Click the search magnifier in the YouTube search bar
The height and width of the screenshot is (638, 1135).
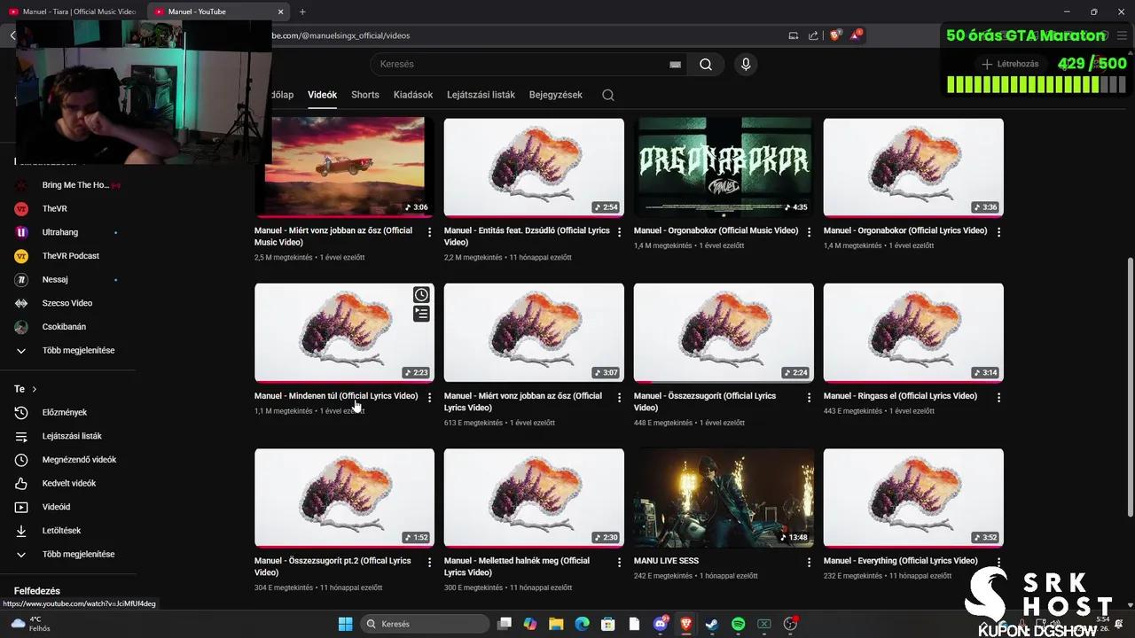[x=706, y=64]
